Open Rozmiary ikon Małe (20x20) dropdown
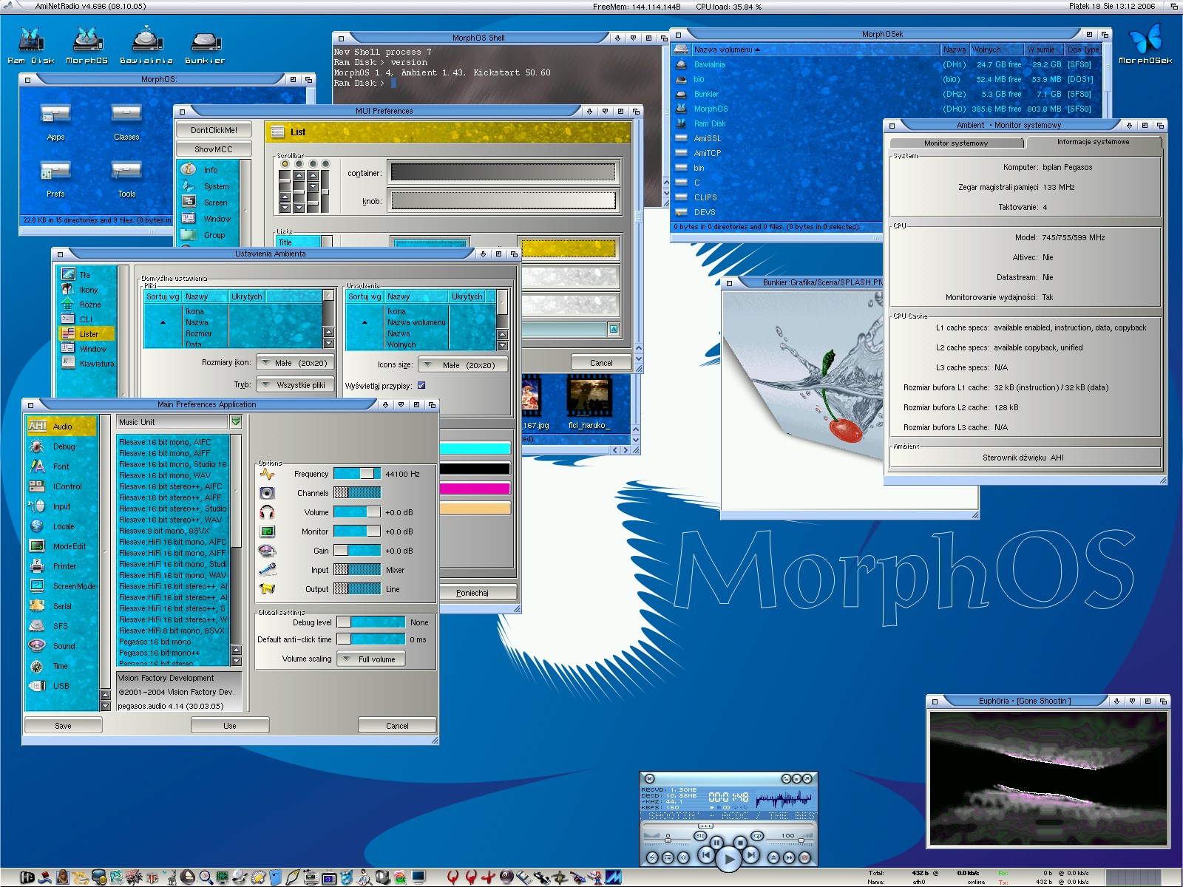 tap(296, 363)
